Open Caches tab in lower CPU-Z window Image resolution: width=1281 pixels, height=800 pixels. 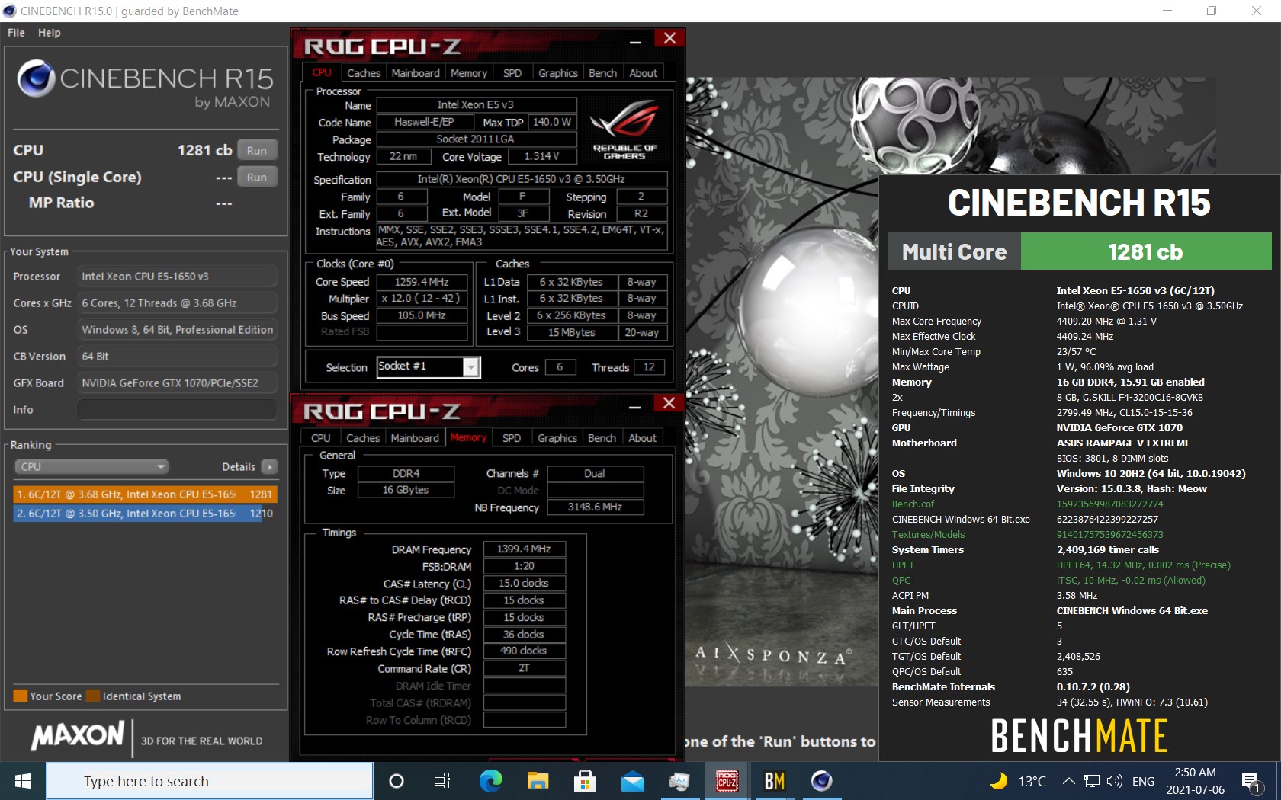[362, 438]
